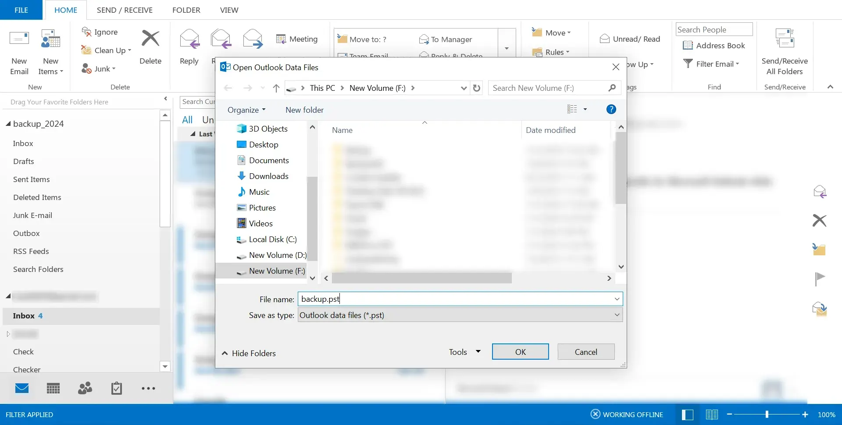Viewport: 842px width, 425px height.
Task: Open the Filter Email dropdown
Action: point(711,64)
